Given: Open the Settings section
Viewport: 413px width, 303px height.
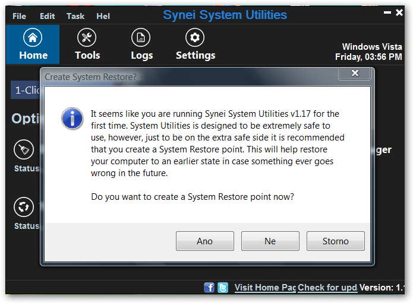Looking at the screenshot, I should (x=195, y=44).
